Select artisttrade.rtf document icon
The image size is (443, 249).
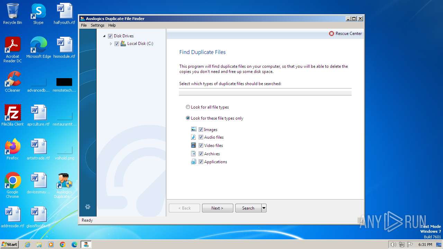pos(38,149)
